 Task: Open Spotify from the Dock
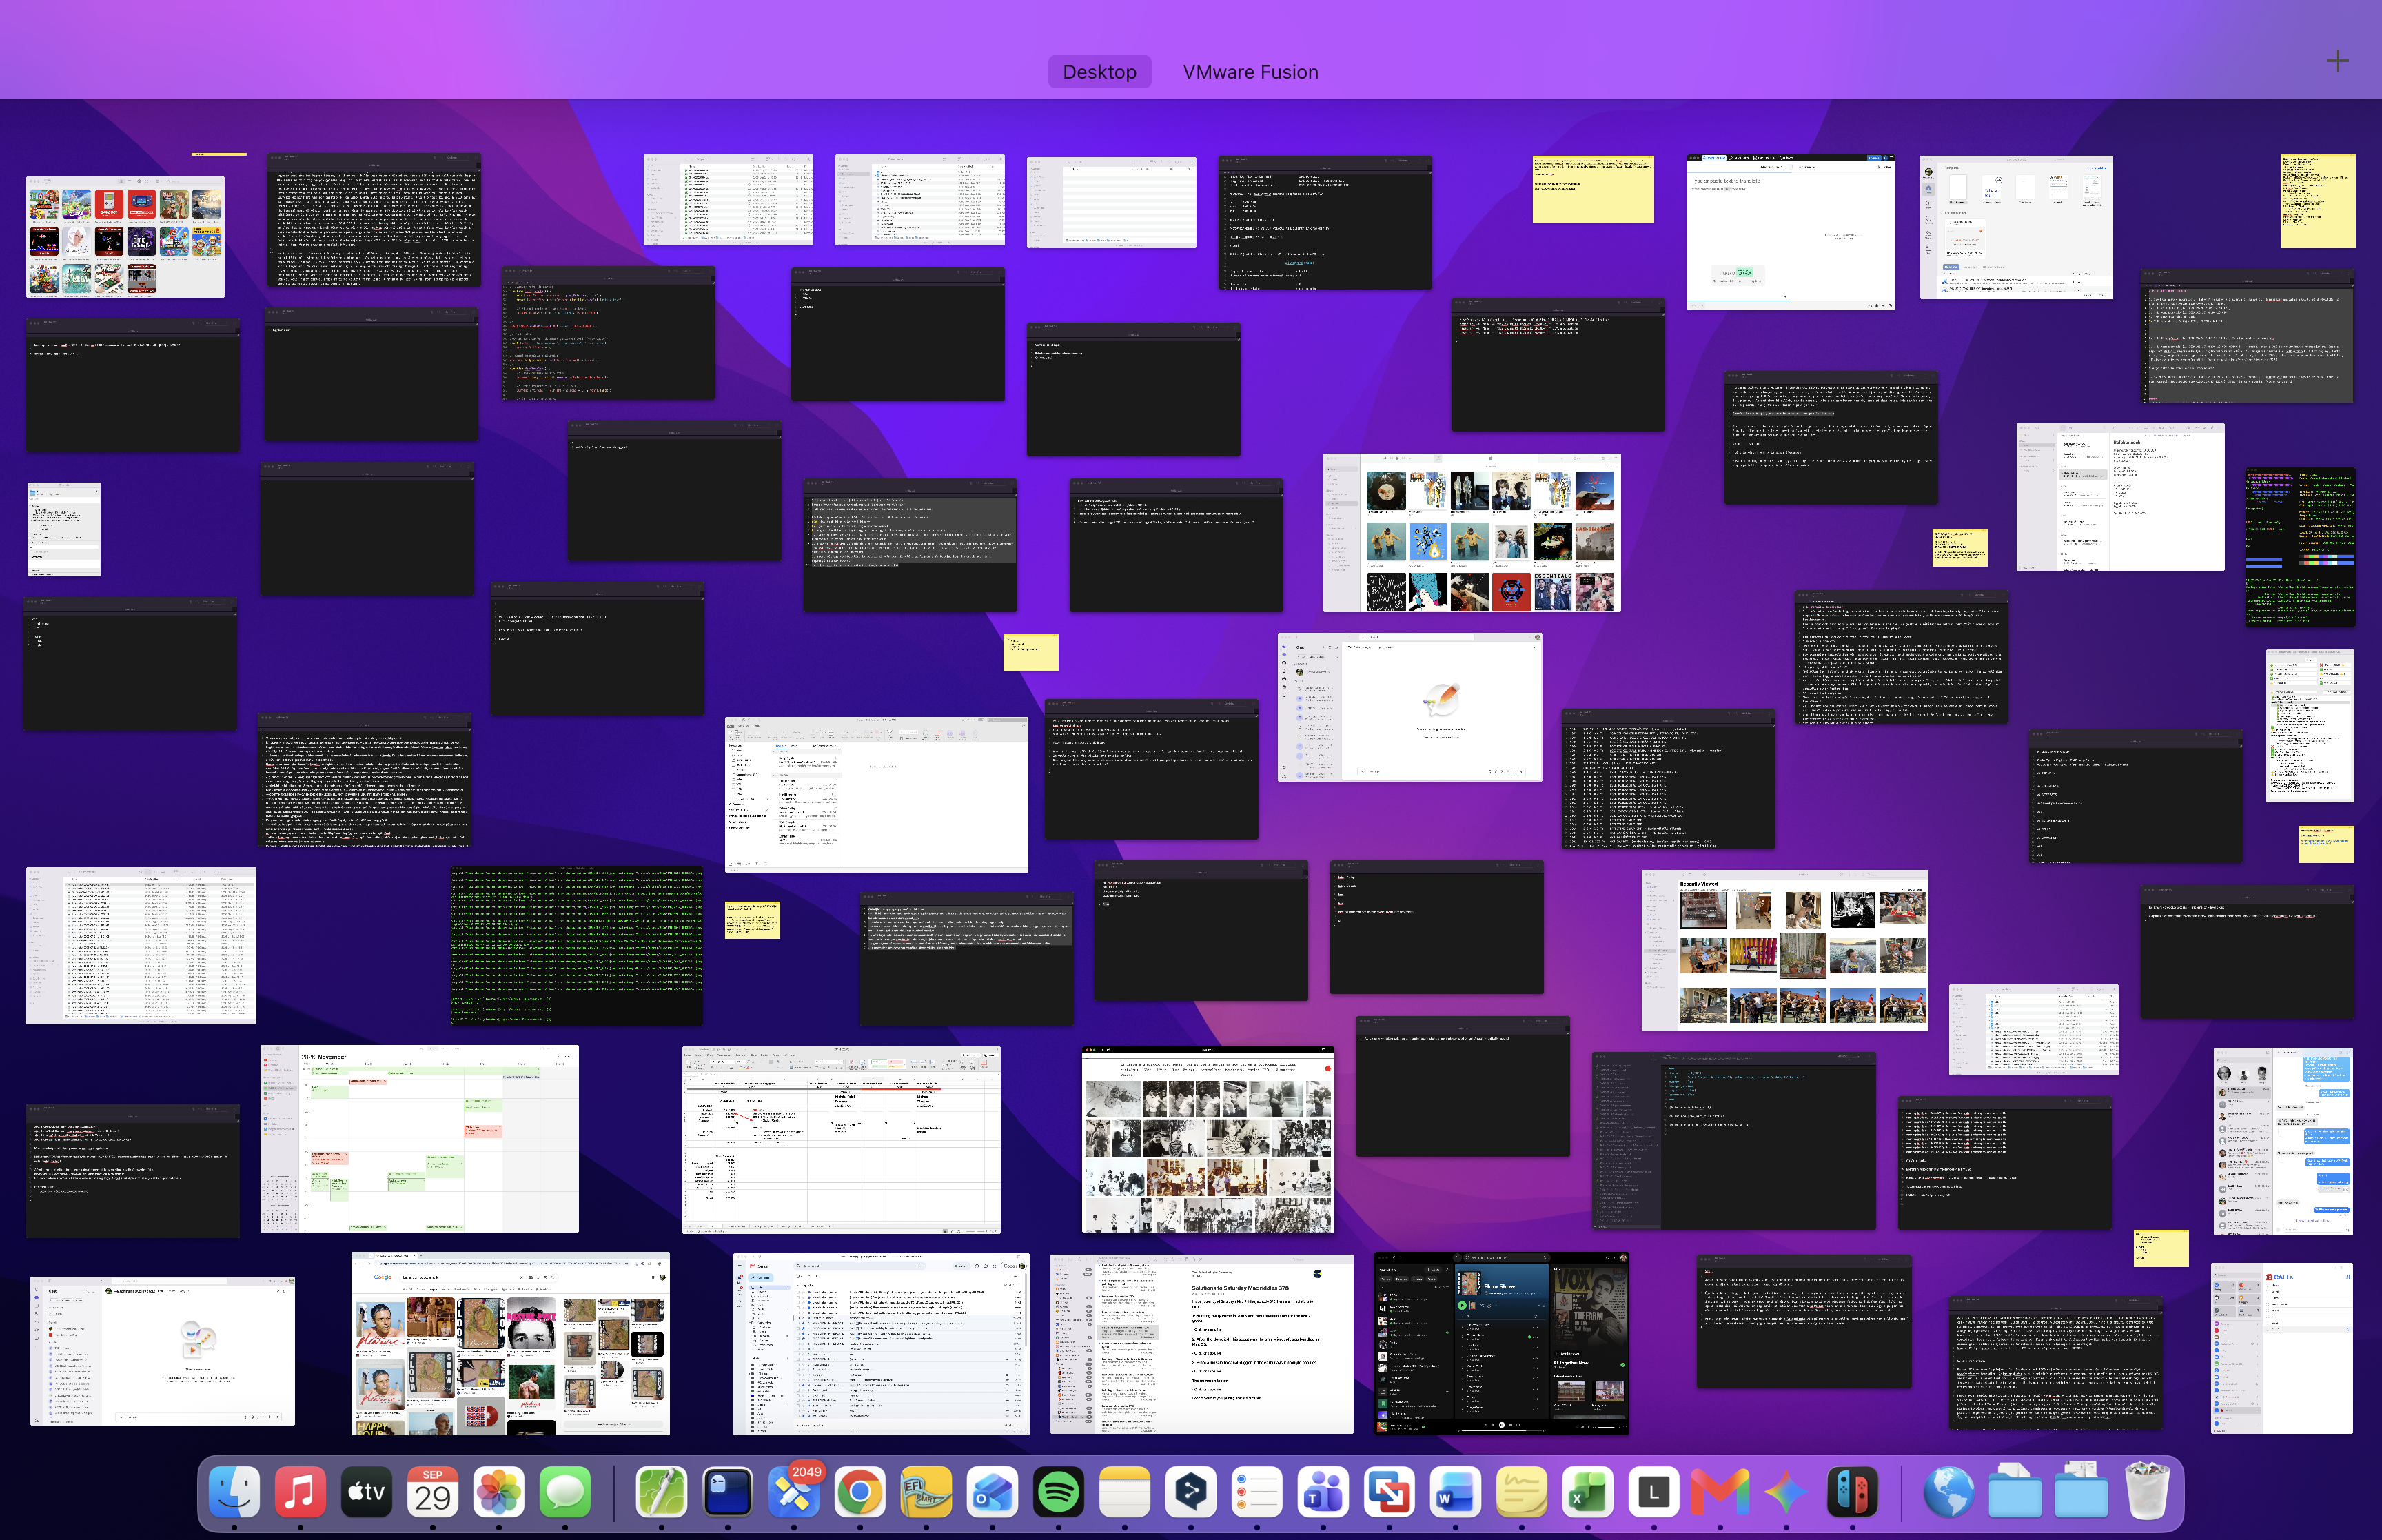tap(1059, 1493)
